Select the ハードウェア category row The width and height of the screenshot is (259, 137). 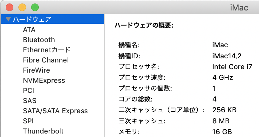pyautogui.click(x=52, y=19)
